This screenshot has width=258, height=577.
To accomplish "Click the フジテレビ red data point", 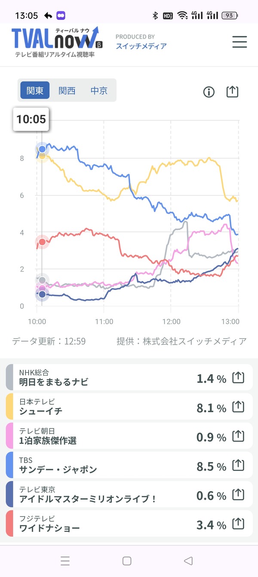I will [x=42, y=242].
